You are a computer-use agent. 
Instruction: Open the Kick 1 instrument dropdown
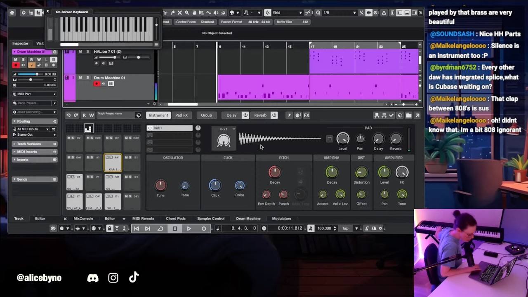click(234, 129)
